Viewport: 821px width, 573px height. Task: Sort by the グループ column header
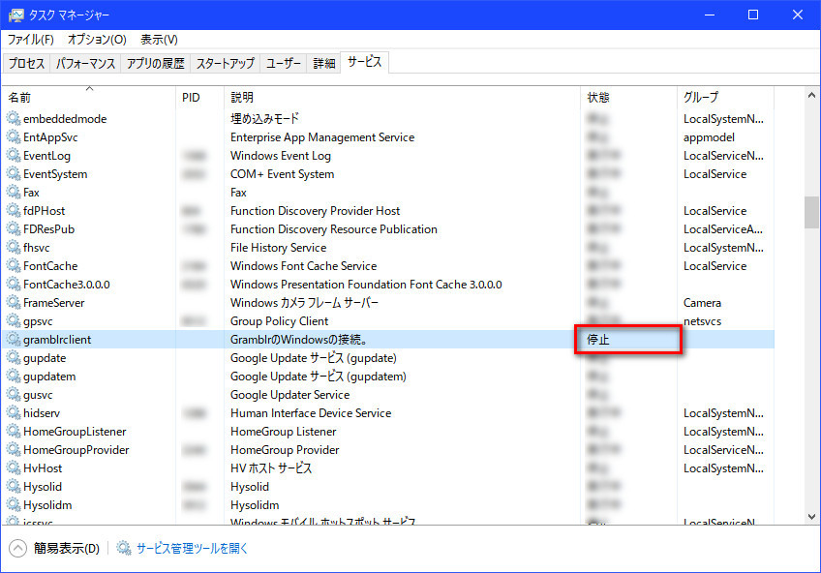[701, 98]
